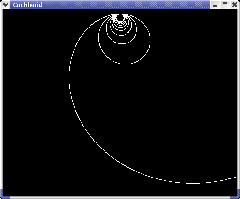The image size is (240, 199).
Task: Click the bright white cusp at spiral top
Action: 120,14
